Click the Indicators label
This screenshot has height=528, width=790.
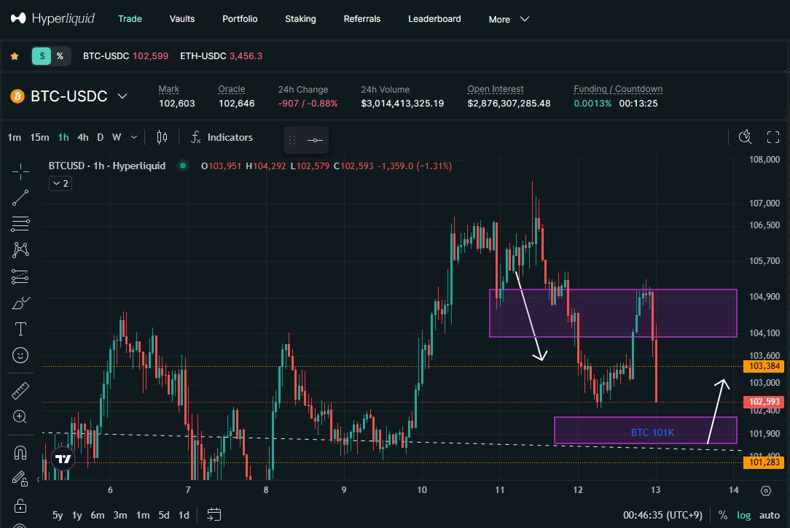(x=230, y=137)
